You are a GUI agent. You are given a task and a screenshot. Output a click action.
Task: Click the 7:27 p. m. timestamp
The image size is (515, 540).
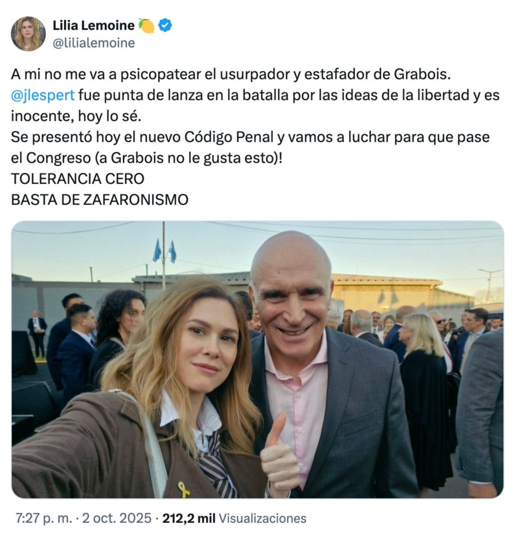click(x=44, y=518)
